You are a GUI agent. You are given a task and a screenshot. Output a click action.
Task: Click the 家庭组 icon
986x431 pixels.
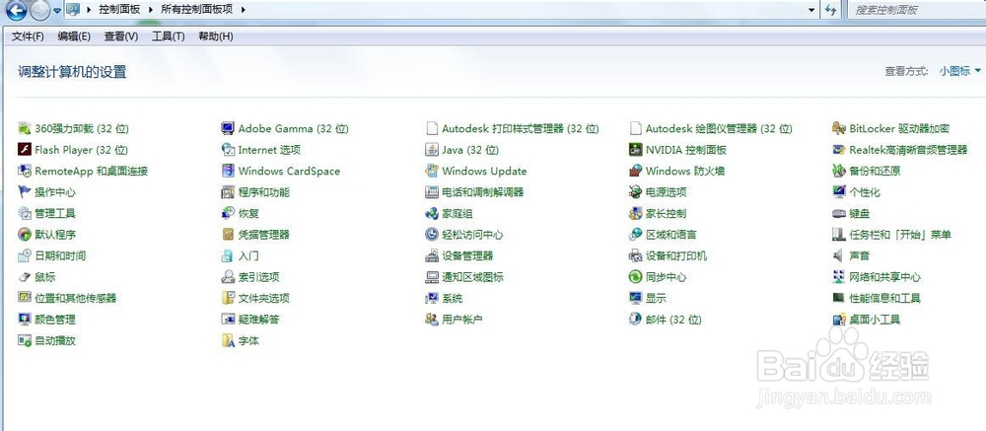click(x=432, y=213)
